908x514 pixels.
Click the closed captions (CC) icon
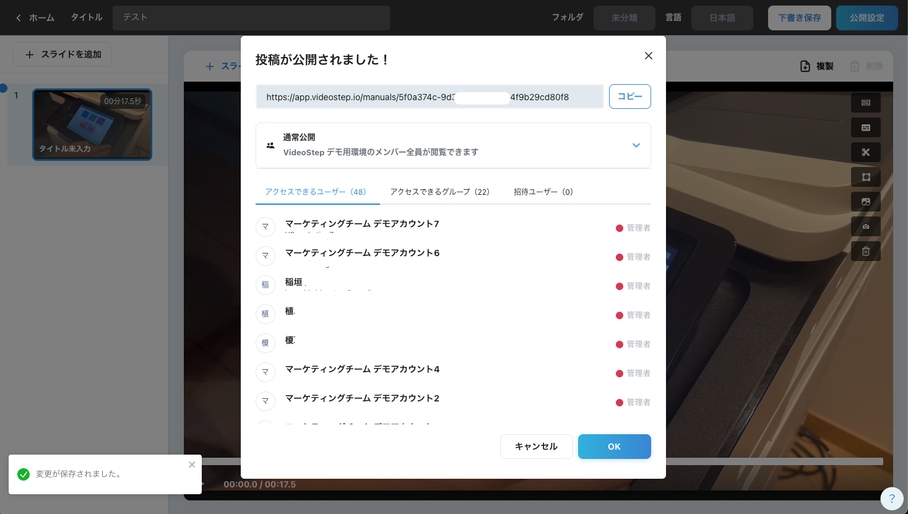tap(865, 103)
